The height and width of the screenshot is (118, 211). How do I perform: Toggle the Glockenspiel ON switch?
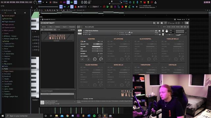click(136, 42)
